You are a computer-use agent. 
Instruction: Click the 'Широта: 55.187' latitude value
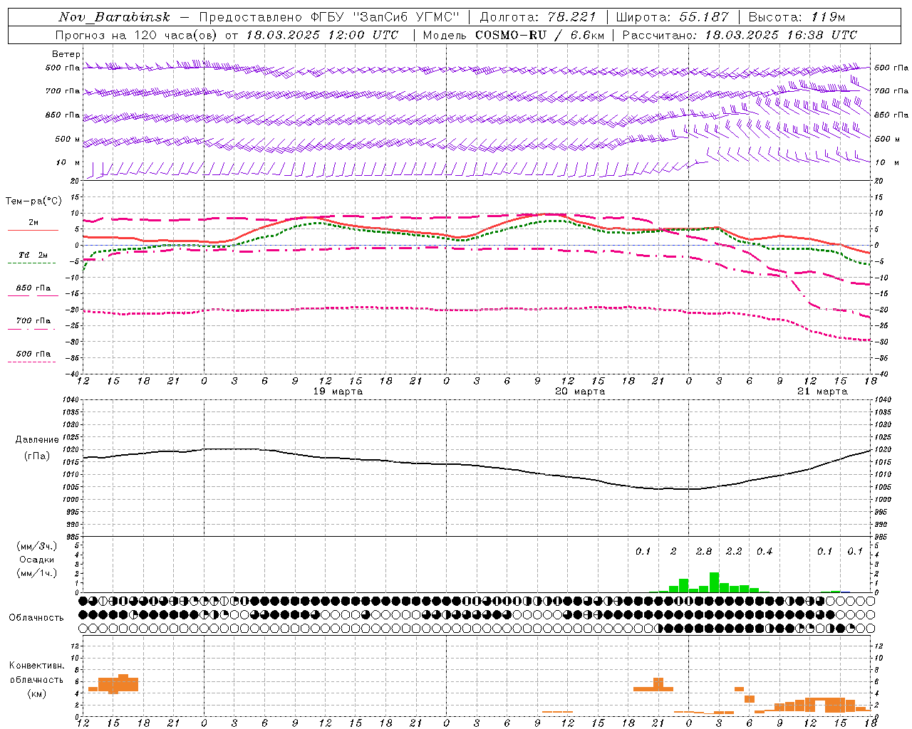(x=673, y=17)
